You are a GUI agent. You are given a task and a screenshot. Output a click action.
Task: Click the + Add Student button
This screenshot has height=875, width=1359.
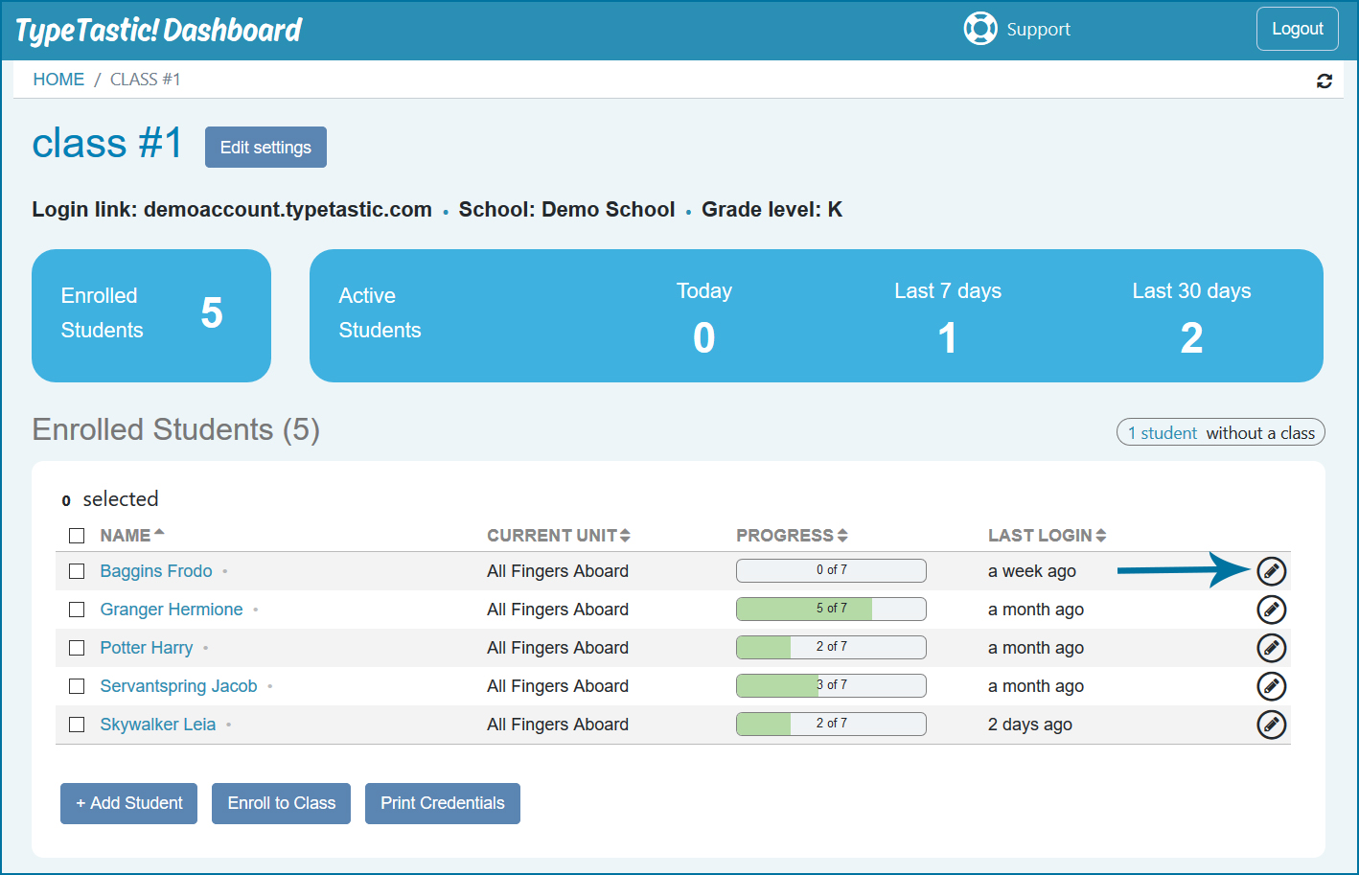point(128,803)
